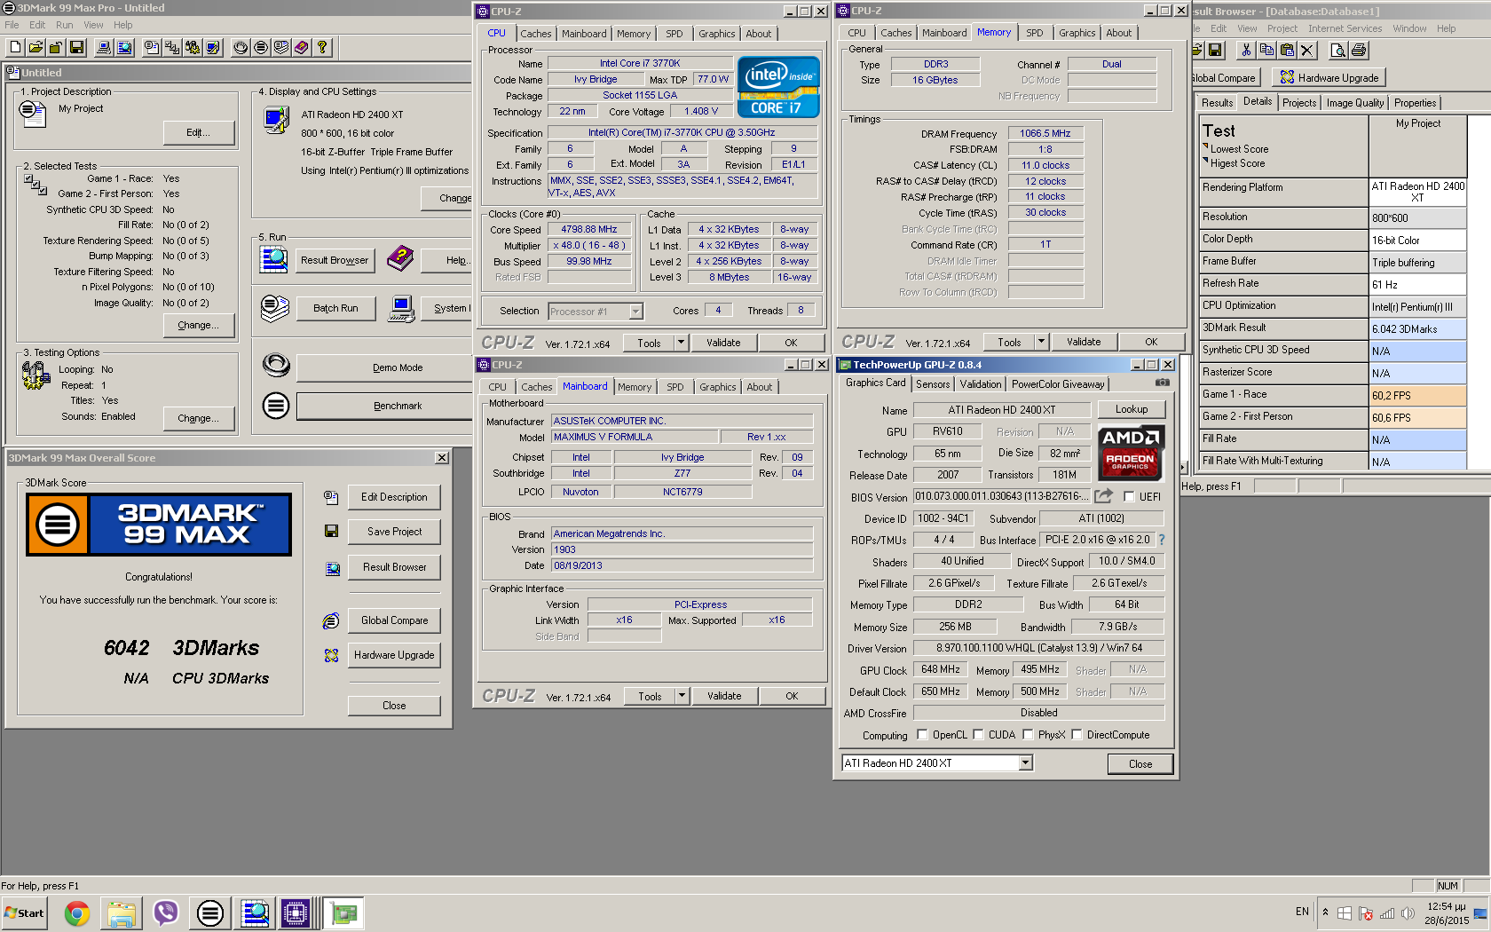Click Edit Description in the score dialog
The image size is (1491, 932).
(395, 497)
